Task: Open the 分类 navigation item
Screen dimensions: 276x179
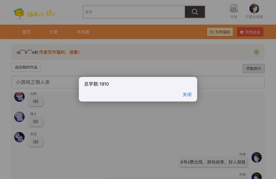Action: click(x=53, y=32)
